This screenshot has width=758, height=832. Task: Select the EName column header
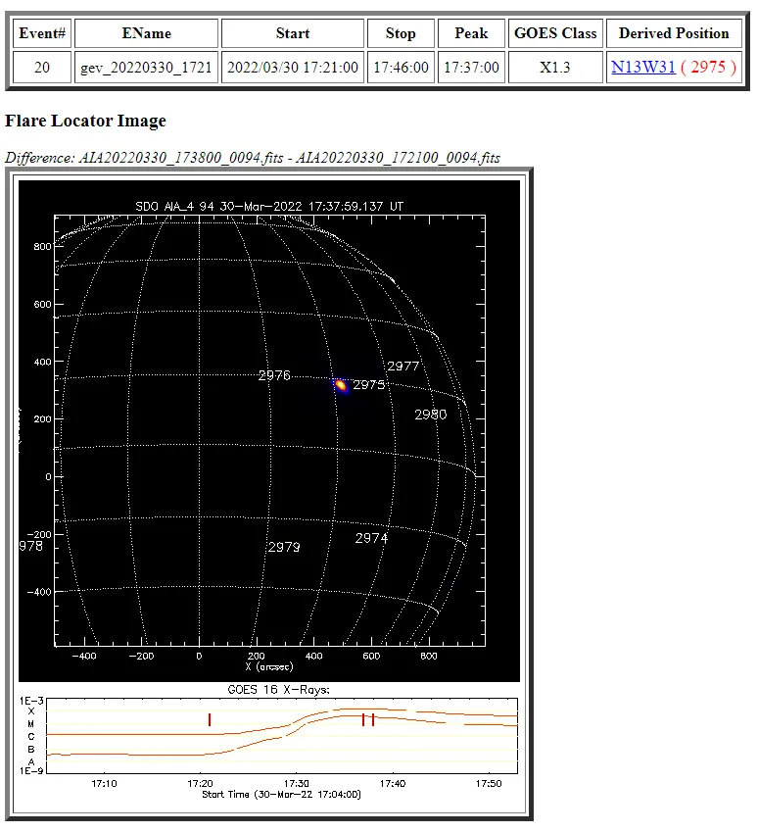(x=146, y=33)
